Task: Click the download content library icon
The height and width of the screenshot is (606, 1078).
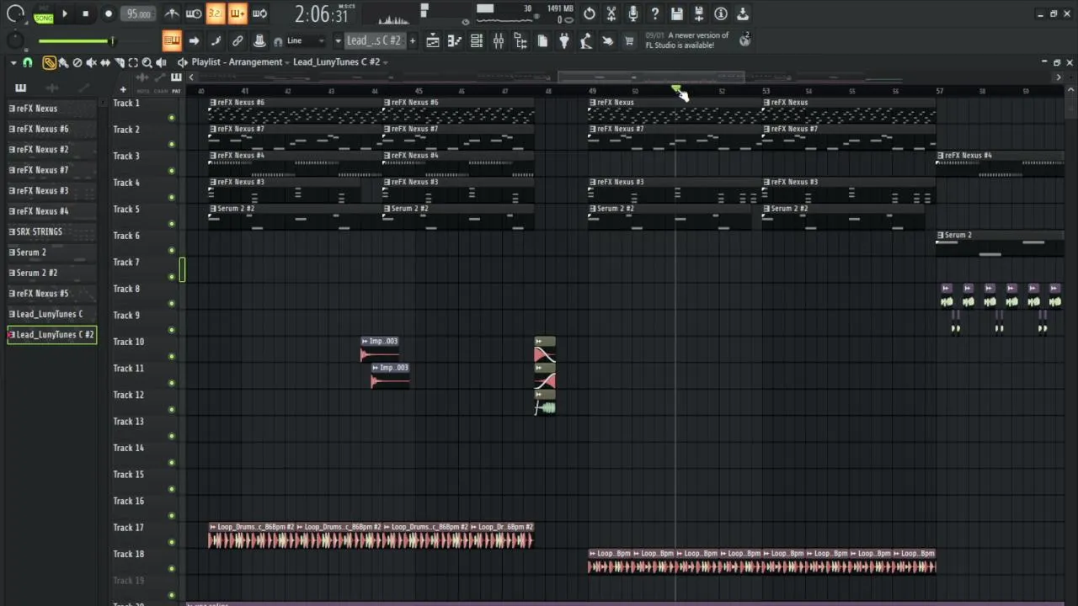Action: pos(743,13)
